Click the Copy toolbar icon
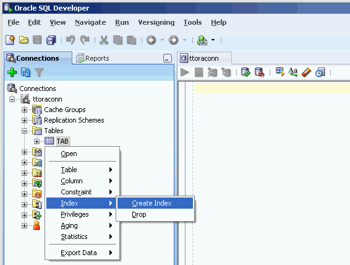Screen dimensions: 350x265 pyautogui.click(x=117, y=40)
